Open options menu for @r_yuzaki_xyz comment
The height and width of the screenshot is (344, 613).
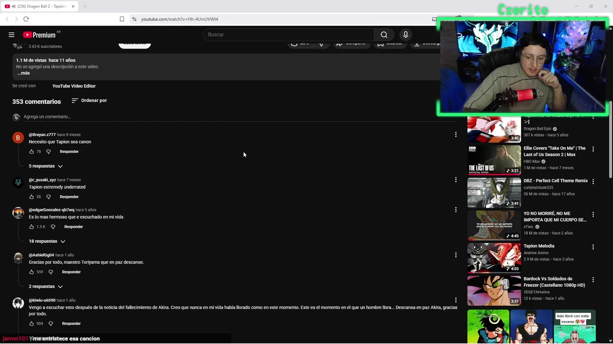[x=455, y=180]
